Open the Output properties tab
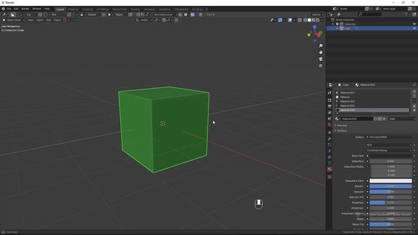 coord(329,106)
